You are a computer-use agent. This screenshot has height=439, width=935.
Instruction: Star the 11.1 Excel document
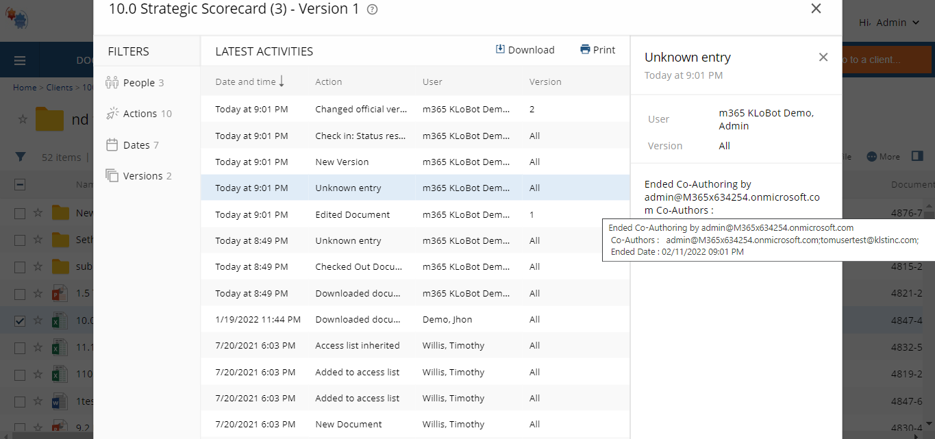tap(38, 348)
